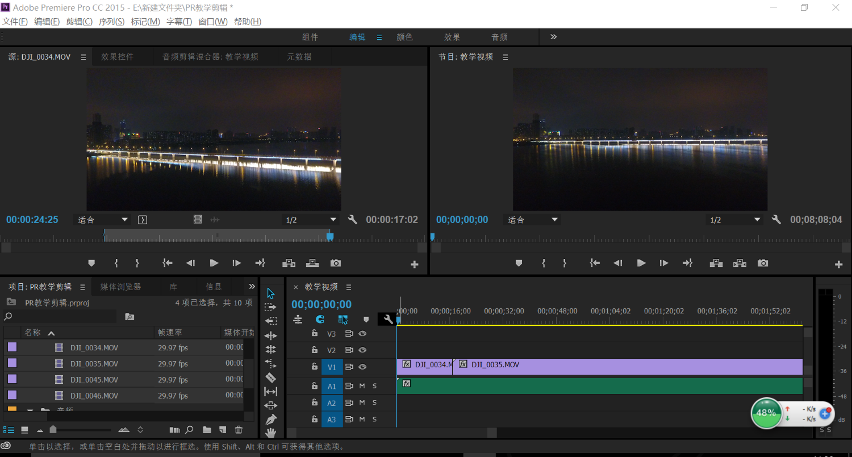
Task: Open Source monitor settings wrench
Action: (353, 220)
